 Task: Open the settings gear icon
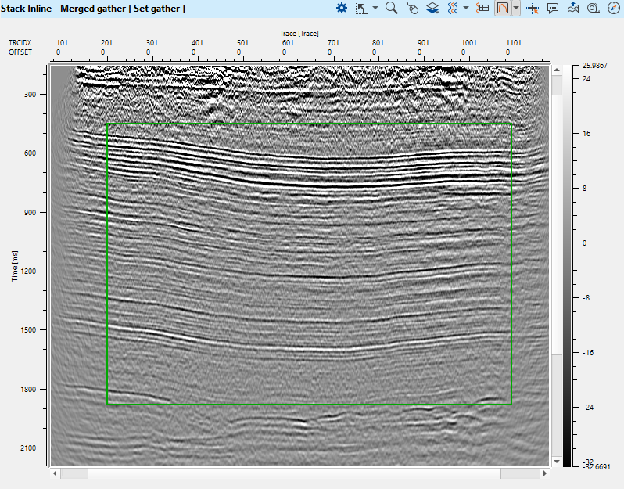(341, 8)
